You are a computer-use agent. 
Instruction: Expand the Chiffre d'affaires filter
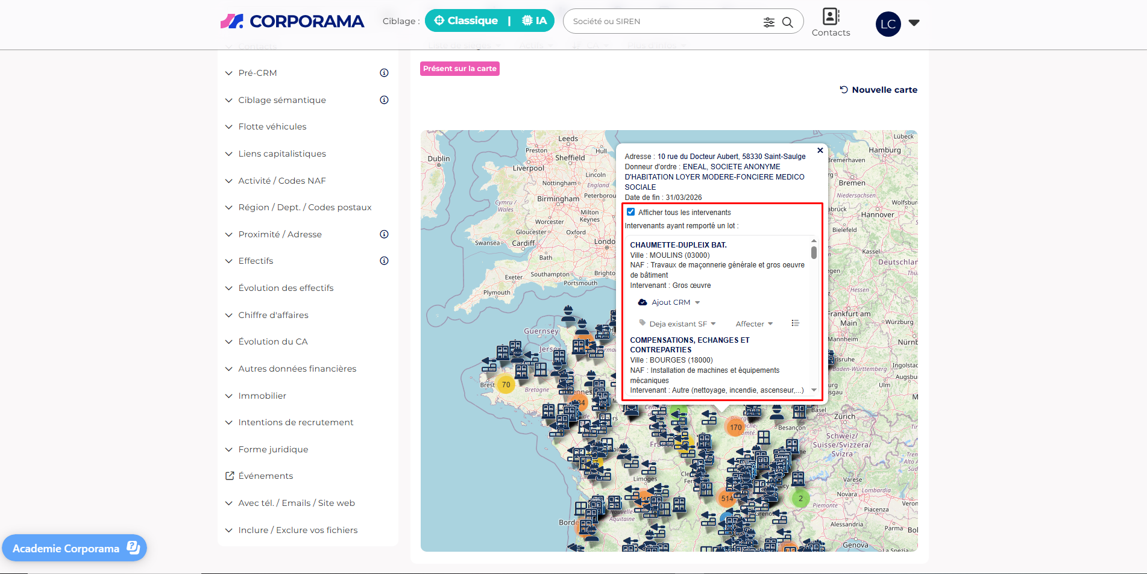(x=273, y=315)
